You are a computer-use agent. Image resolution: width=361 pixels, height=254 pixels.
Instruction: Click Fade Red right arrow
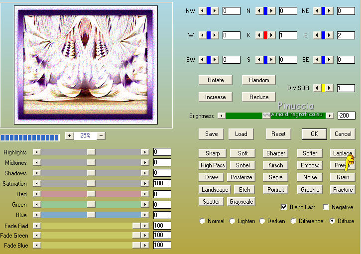point(145,226)
